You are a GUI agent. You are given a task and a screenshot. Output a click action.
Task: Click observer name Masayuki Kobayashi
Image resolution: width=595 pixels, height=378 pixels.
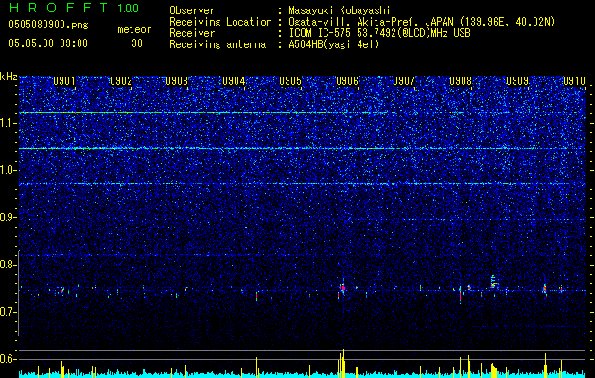pos(340,10)
